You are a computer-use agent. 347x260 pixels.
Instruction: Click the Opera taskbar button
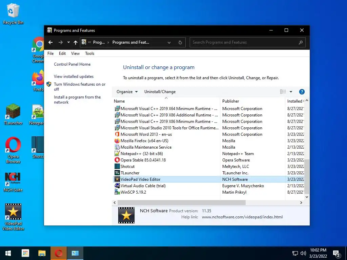(58, 253)
